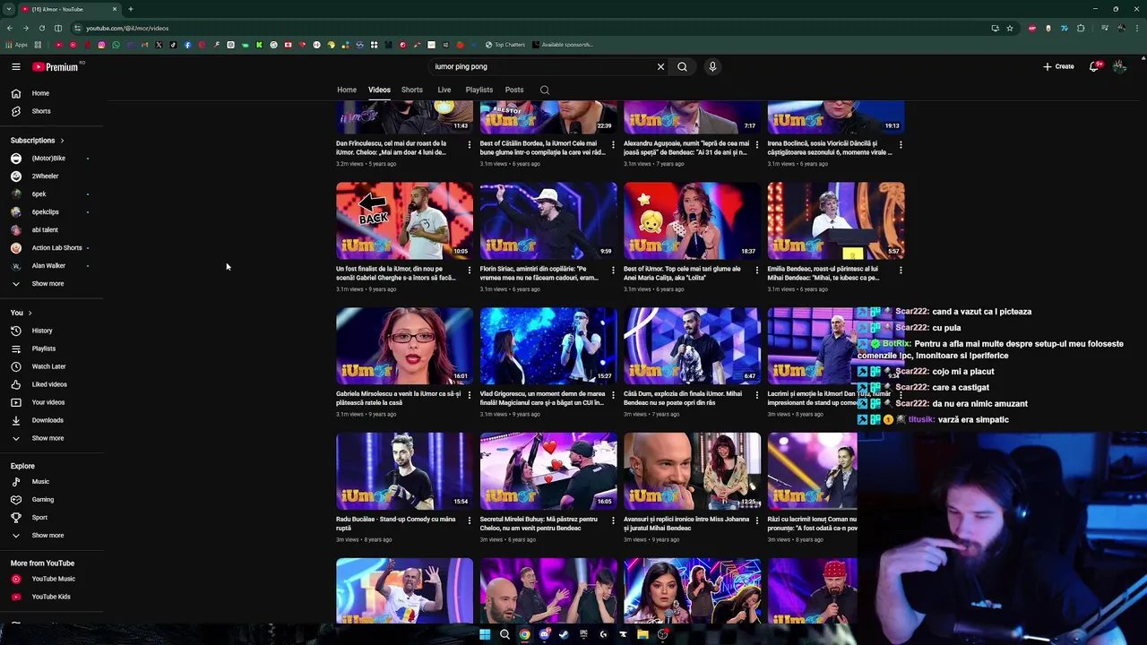Open the channel search magnifier icon
Screen dimensions: 1147x645
(x=544, y=90)
